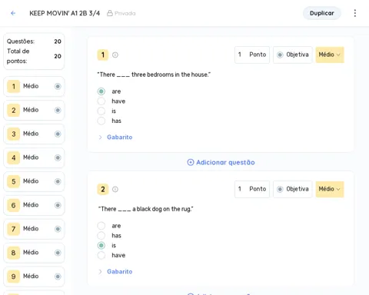Screen dimensions: 369x295
Task: Select 'is' option in question 2
Action: (101, 245)
